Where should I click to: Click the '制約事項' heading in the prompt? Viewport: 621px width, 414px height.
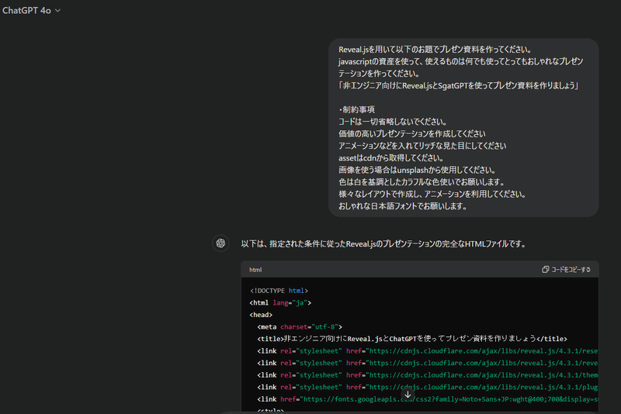coord(357,109)
